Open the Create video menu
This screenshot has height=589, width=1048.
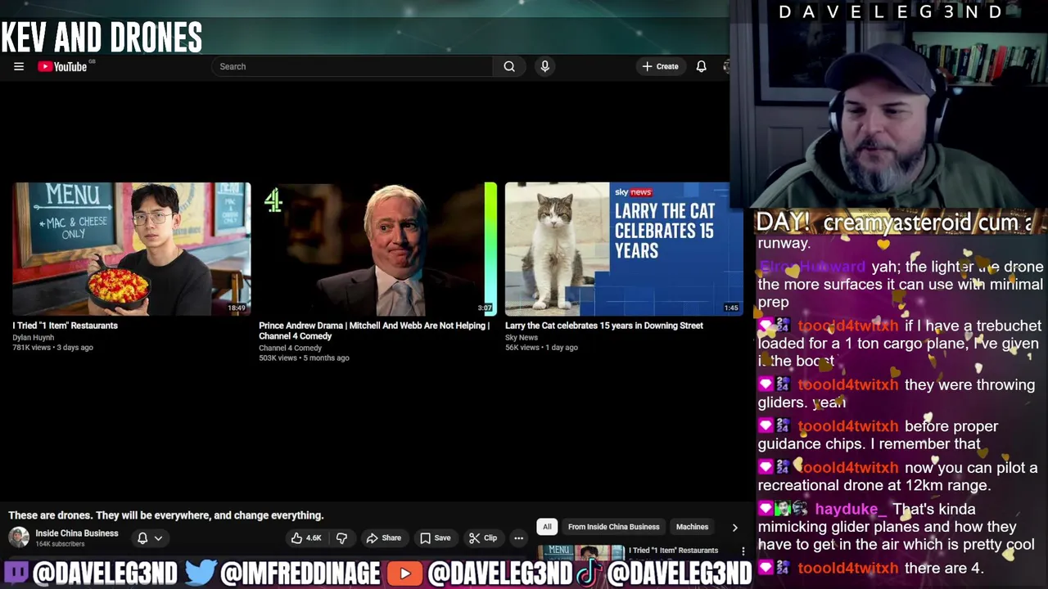tap(661, 66)
